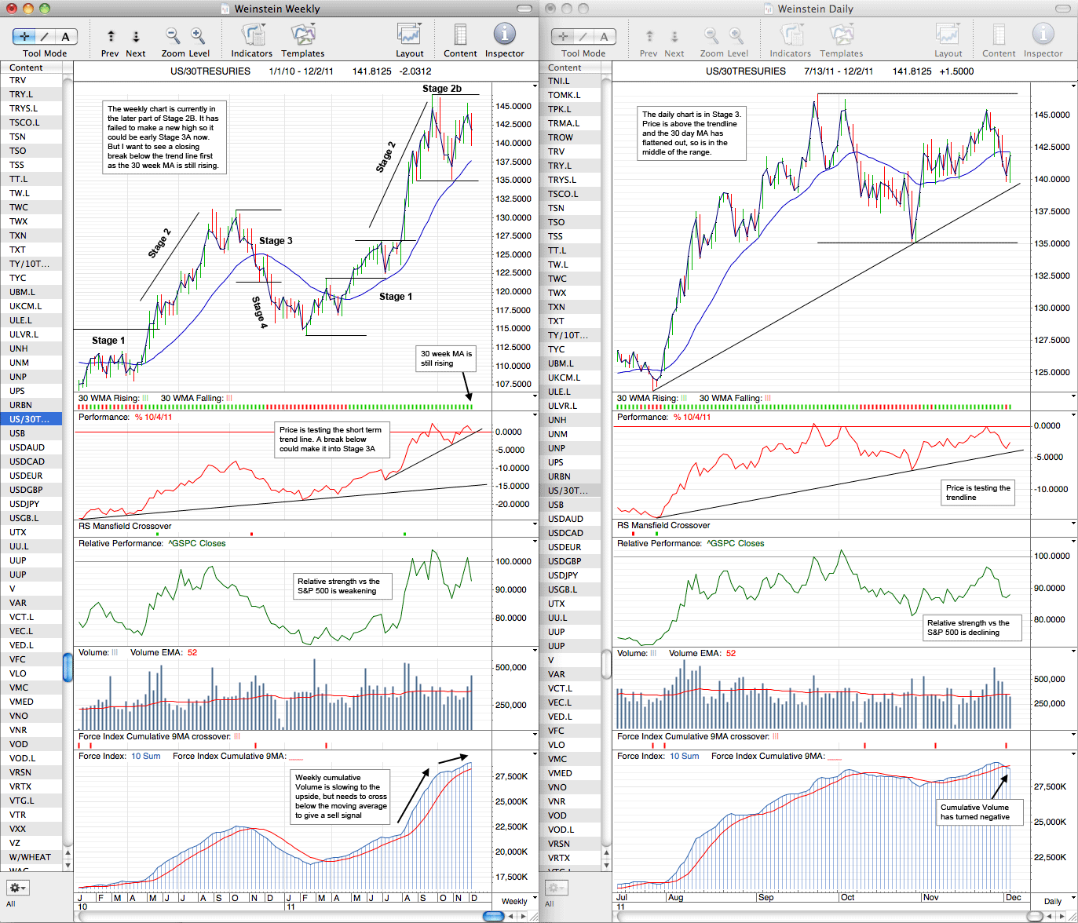Click Daily symbol list vertical scrollbar thumb
Screen dimensions: 1078x923
point(606,664)
